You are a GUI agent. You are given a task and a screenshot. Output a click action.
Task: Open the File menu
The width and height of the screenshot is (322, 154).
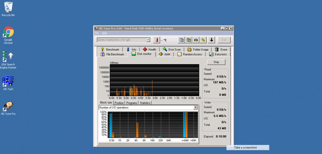97,33
